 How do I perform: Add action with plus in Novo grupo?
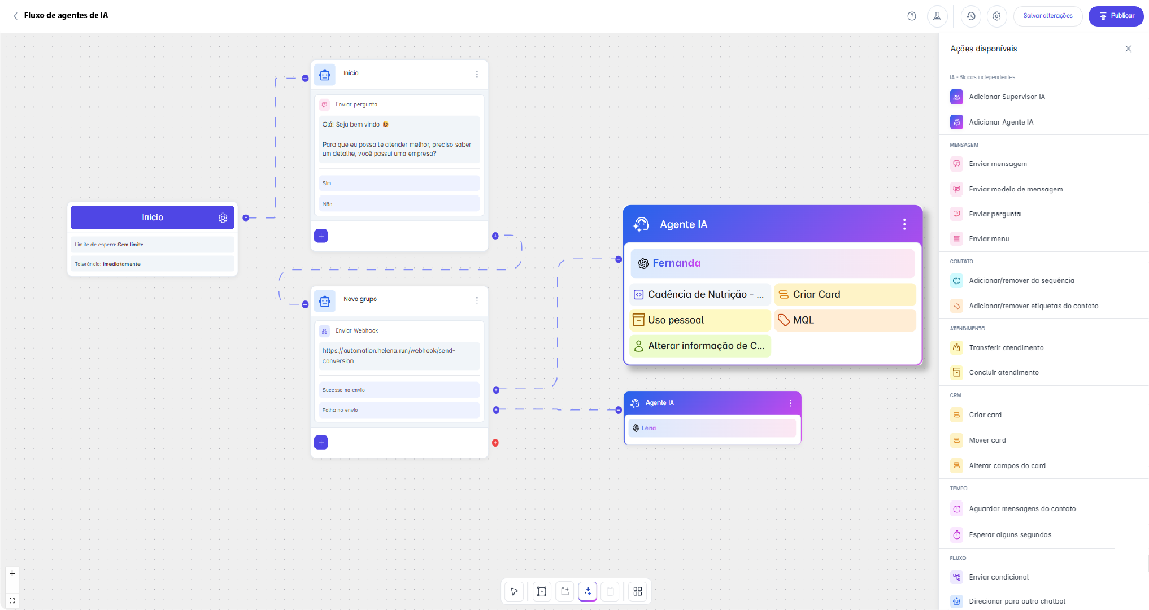[x=321, y=442]
